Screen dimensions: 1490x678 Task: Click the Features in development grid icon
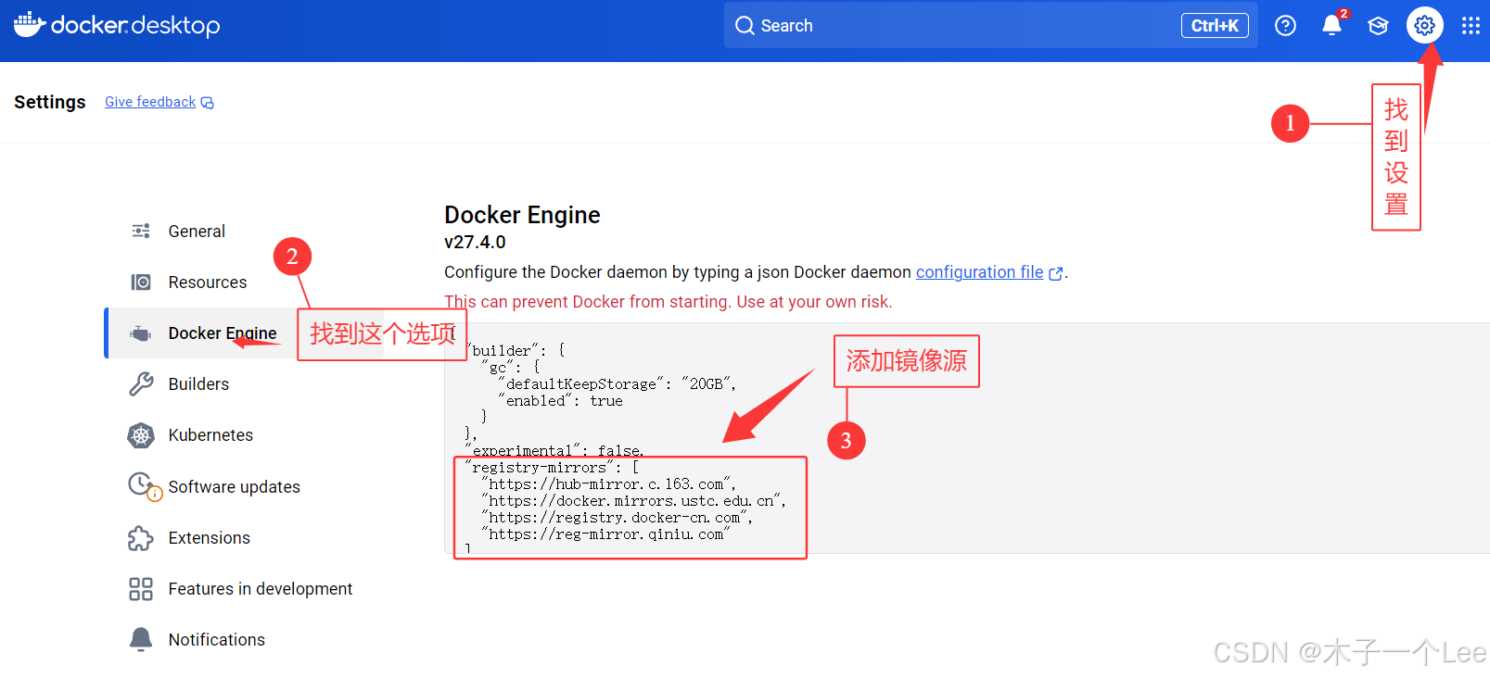141,589
